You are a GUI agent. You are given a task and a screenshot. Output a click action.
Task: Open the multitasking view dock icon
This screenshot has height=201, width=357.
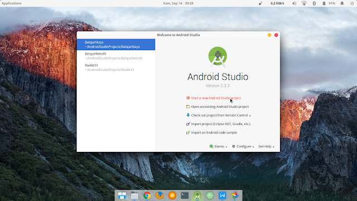tap(122, 195)
